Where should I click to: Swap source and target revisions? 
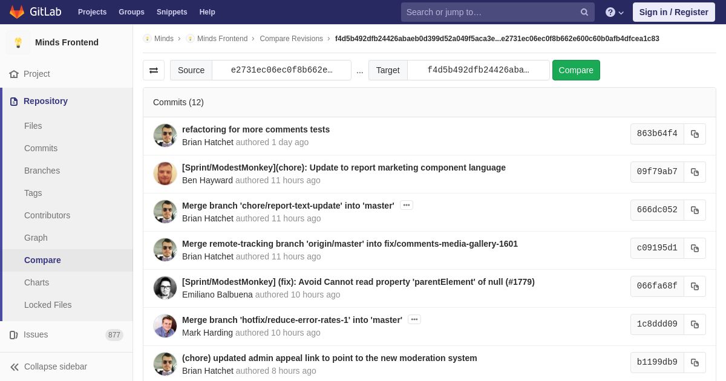pos(154,70)
